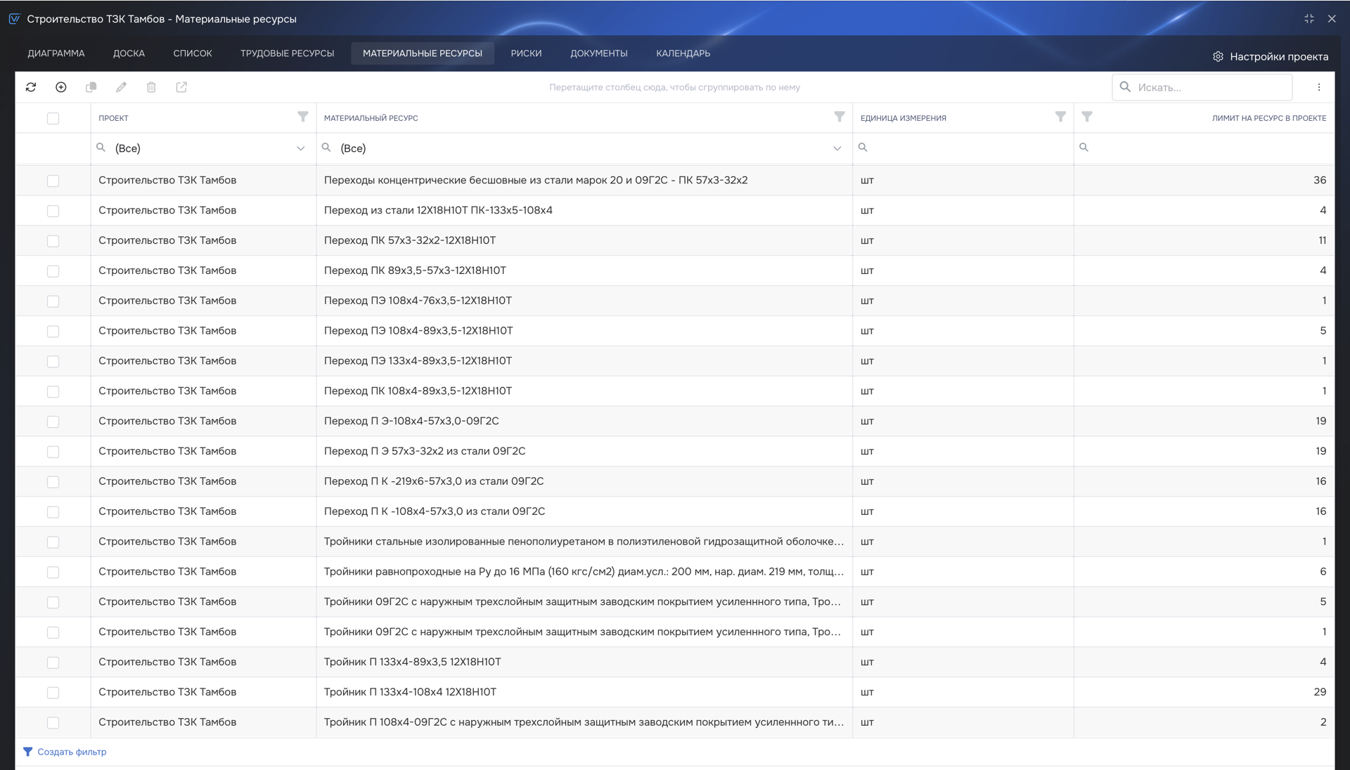Click the Создать фильтр link
The image size is (1350, 770).
click(71, 752)
